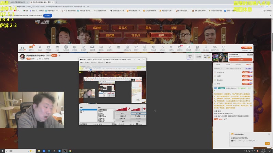Image resolution: width=273 pixels, height=153 pixels.
Task: Click the 成为钻粉 button in side panel
Action: tap(248, 68)
